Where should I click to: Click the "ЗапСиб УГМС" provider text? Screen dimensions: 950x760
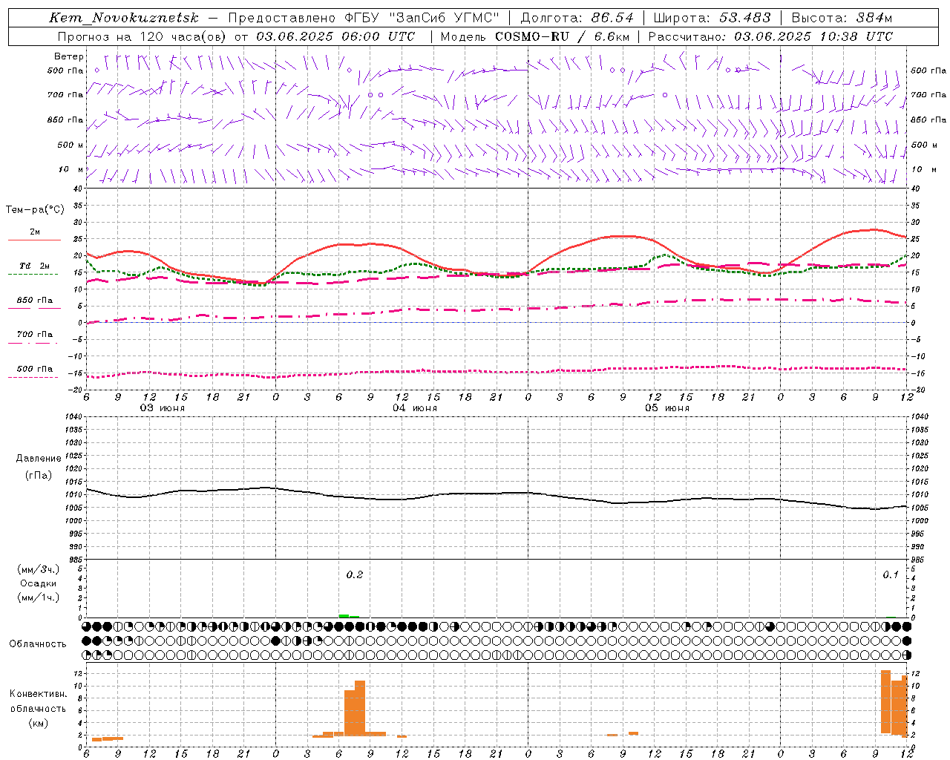[445, 18]
